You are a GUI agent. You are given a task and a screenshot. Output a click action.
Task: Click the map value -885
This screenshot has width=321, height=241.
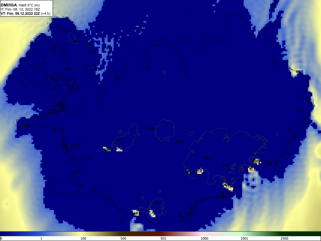pyautogui.click(x=156, y=203)
